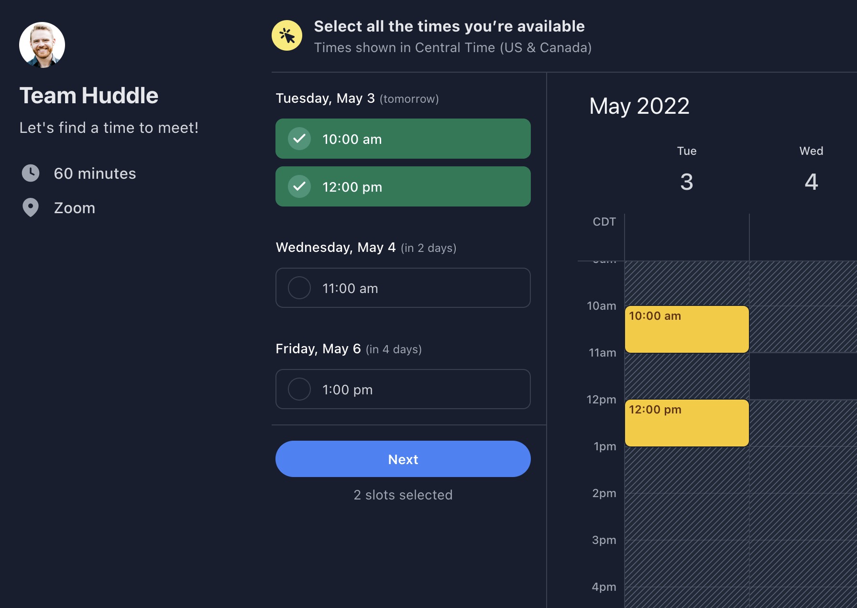
Task: Select the 11:00 am slot on Wednesday
Action: 403,288
